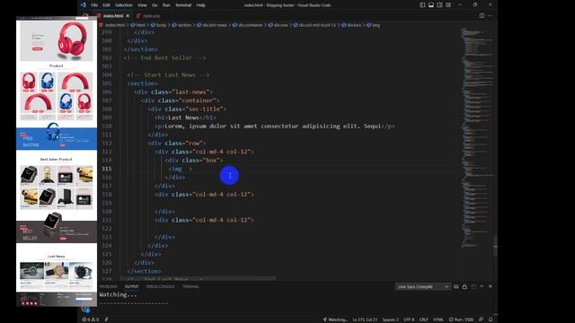This screenshot has width=575, height=323.
Task: Click Port: 5500 Live Server item
Action: coord(461,319)
